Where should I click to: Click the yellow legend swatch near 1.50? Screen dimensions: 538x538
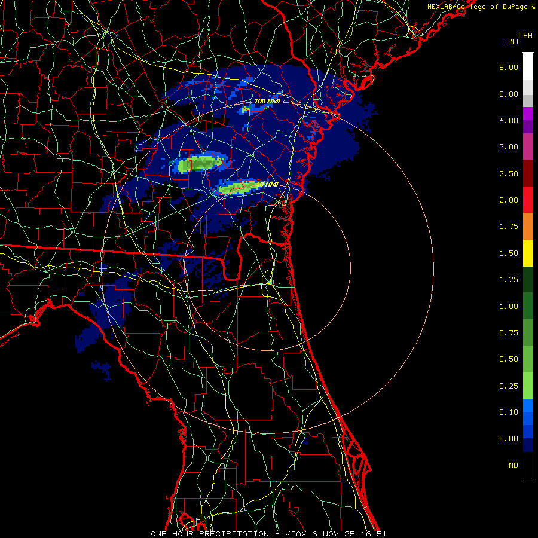click(528, 253)
